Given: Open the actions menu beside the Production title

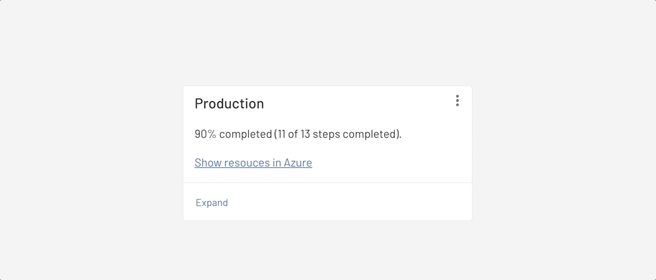Looking at the screenshot, I should (x=457, y=101).
